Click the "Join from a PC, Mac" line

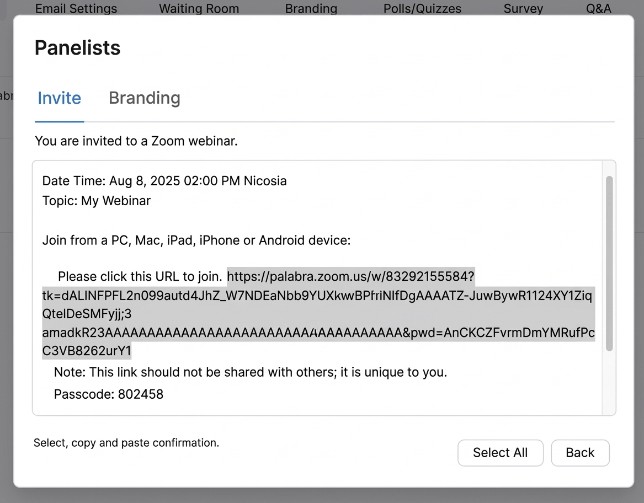pos(196,240)
